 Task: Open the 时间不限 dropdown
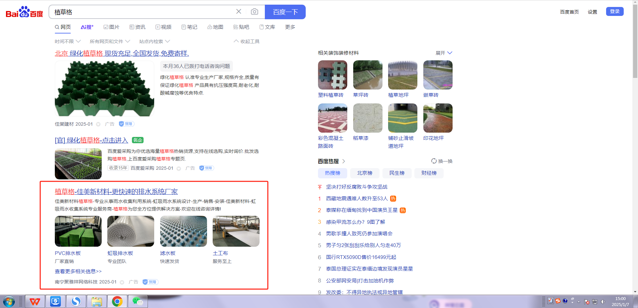pos(68,41)
